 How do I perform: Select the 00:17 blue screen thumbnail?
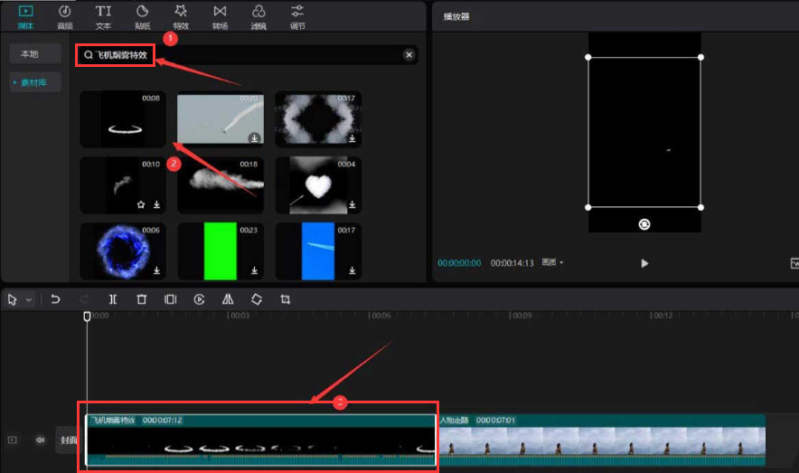coord(318,251)
